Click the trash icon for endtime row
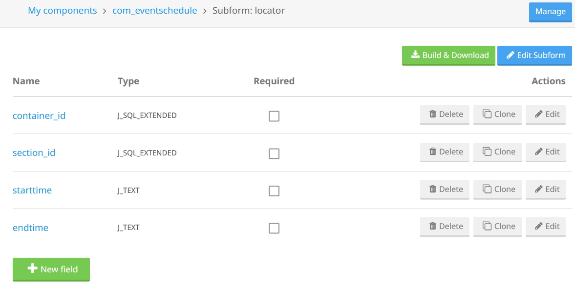 click(433, 227)
